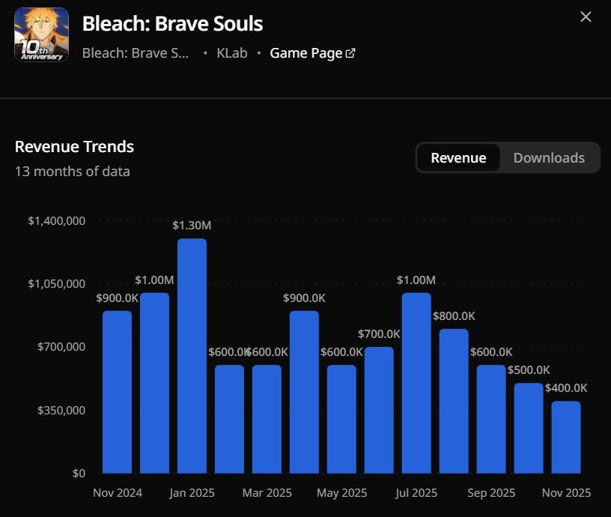The height and width of the screenshot is (517, 611).
Task: Click the $400.0K value label
Action: point(566,388)
